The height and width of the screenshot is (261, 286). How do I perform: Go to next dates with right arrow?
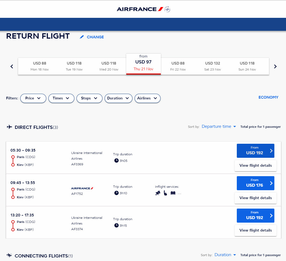pyautogui.click(x=275, y=66)
